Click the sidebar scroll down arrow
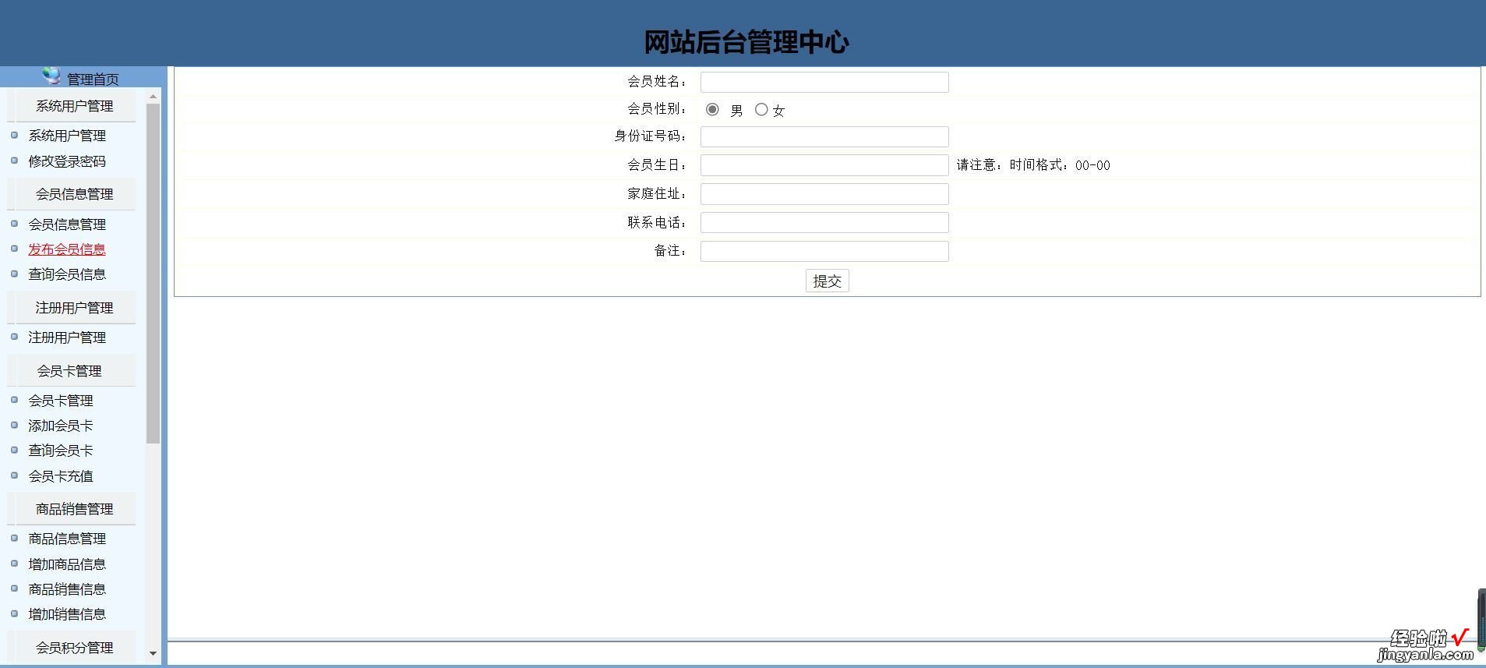Viewport: 1486px width, 668px height. pos(153,653)
